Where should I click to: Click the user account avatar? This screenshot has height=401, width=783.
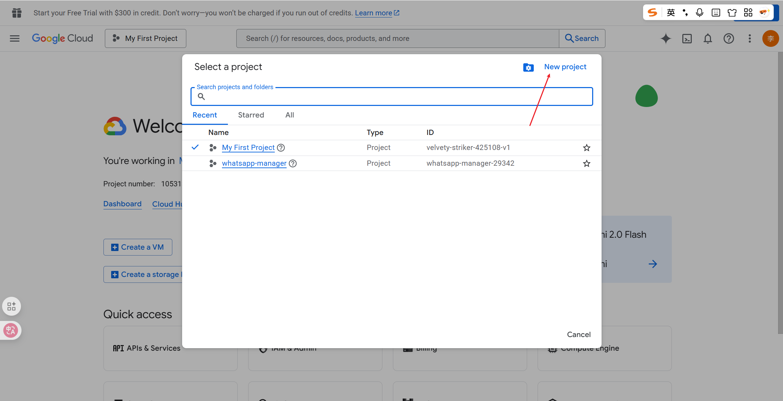(770, 38)
